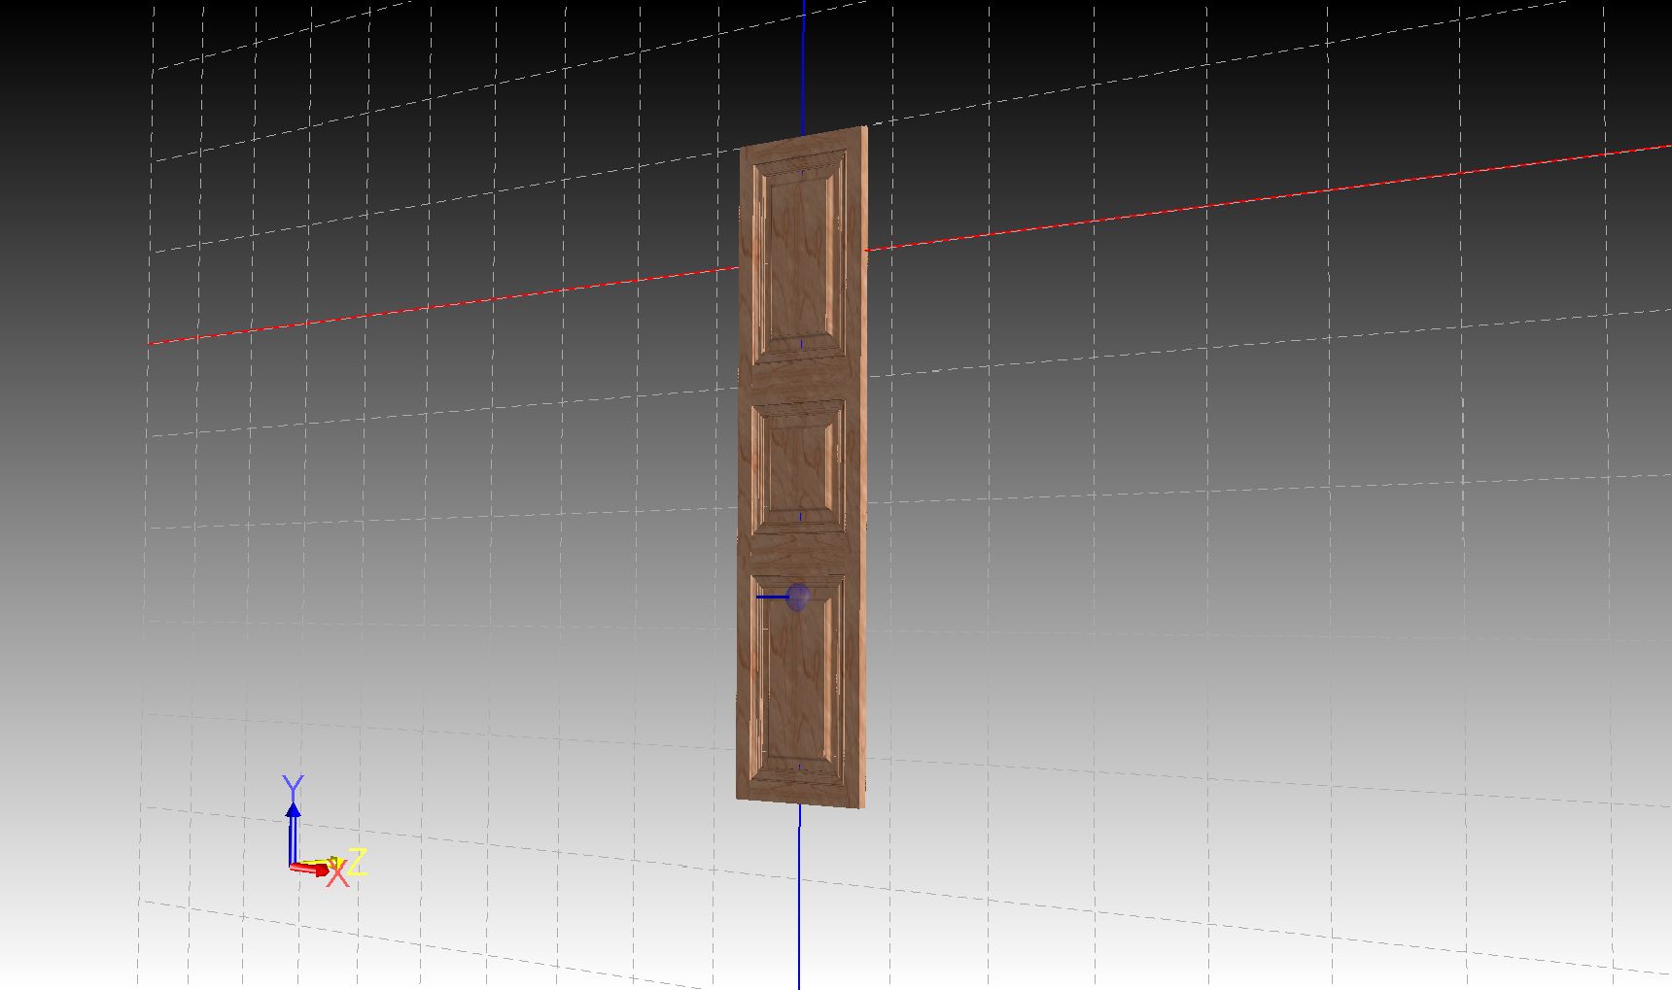Select the short blue line attached to the sphere handle
Image resolution: width=1672 pixels, height=990 pixels.
(x=773, y=597)
